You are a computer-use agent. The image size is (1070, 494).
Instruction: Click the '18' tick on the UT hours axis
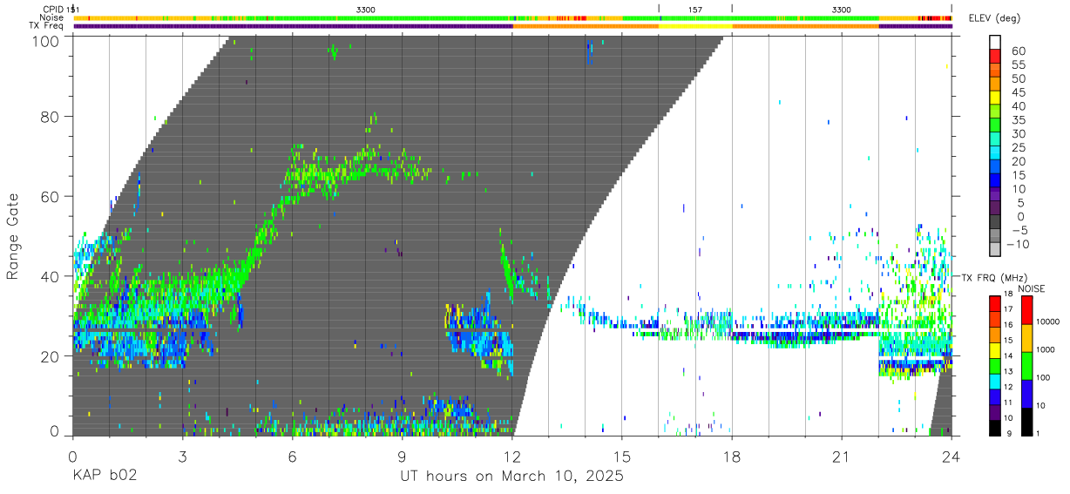pos(732,457)
